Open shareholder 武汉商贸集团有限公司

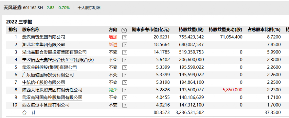[44, 37]
